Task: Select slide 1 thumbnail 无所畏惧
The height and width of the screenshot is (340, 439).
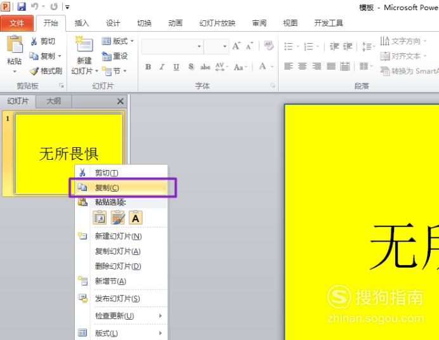Action: point(69,154)
